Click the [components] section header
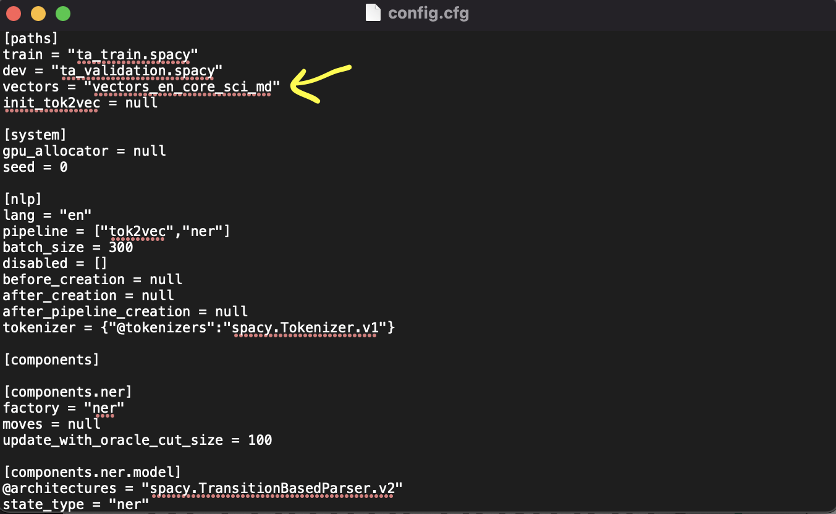Screen dimensions: 836x514 pyautogui.click(x=51, y=360)
